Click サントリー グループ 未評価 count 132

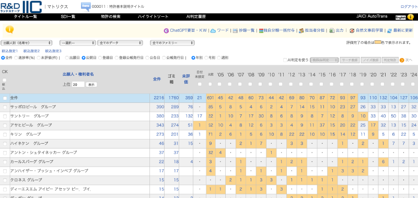pos(189,116)
